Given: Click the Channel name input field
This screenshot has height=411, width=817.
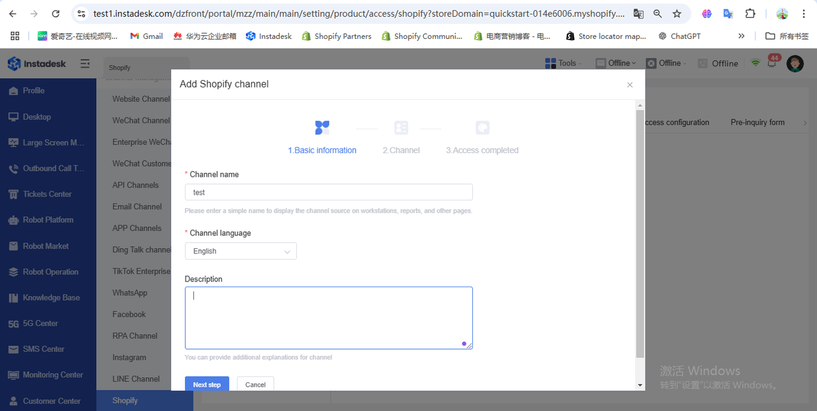Looking at the screenshot, I should (329, 192).
